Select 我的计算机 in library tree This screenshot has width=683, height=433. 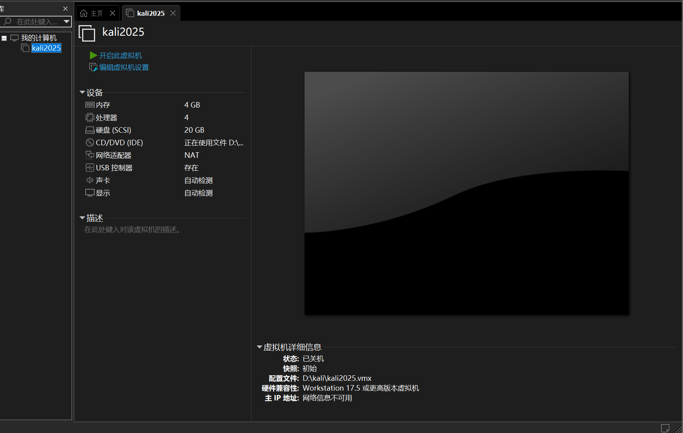point(39,38)
